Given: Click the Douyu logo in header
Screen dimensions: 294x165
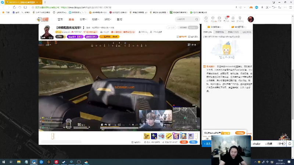Looking at the screenshot, I should [43, 19].
